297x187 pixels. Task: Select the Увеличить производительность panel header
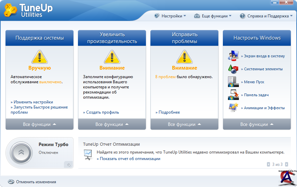coord(112,38)
